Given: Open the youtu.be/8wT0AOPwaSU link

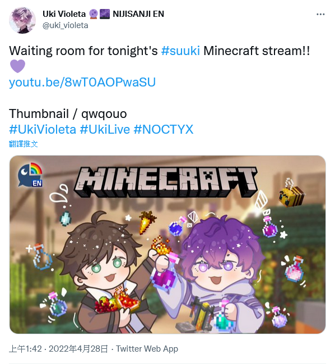Looking at the screenshot, I should click(x=82, y=82).
